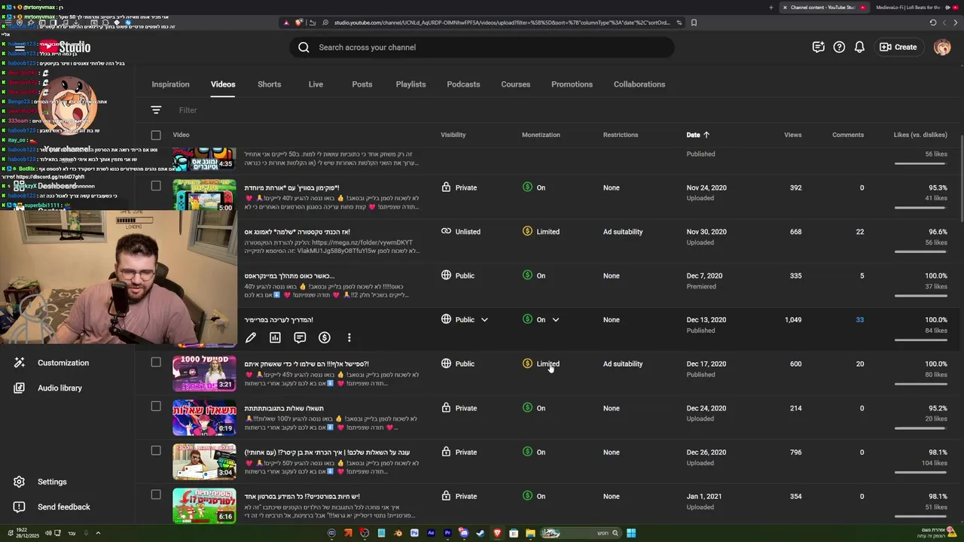Open the account avatar menu
This screenshot has height=542, width=964.
click(x=942, y=47)
